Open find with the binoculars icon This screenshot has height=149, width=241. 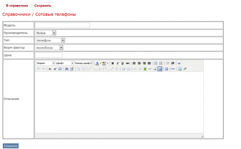tap(67, 69)
